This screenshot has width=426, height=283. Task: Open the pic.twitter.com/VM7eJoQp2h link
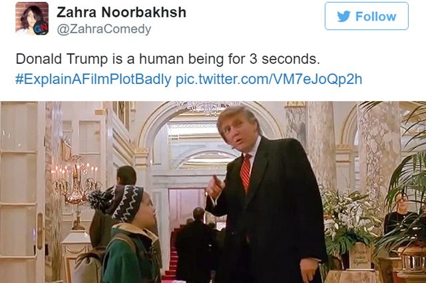point(269,79)
